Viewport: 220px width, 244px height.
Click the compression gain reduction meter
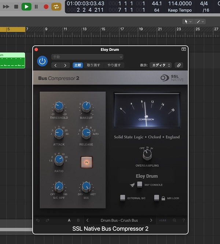pos(147,110)
